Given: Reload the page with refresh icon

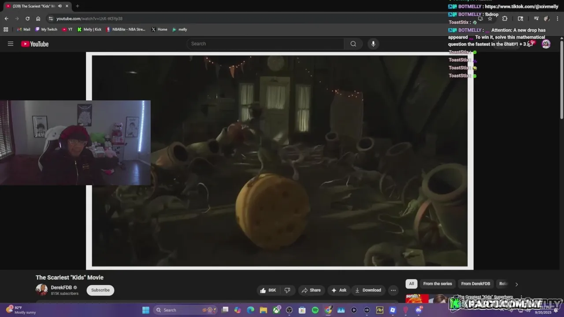Looking at the screenshot, I should (x=27, y=18).
